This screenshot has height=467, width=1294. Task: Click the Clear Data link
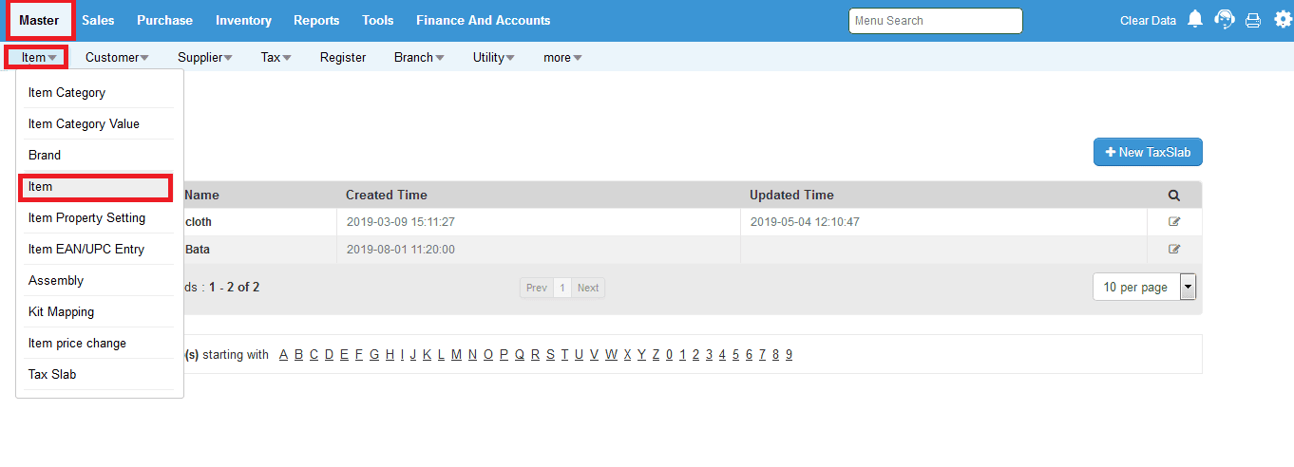[1148, 20]
